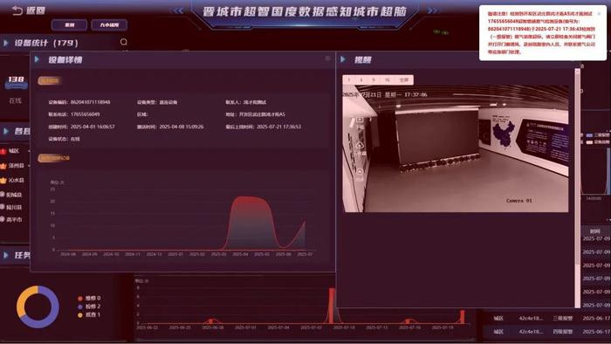This screenshot has height=344, width=611.
Task: Toggle the 维修 legend item
Action: click(x=89, y=298)
